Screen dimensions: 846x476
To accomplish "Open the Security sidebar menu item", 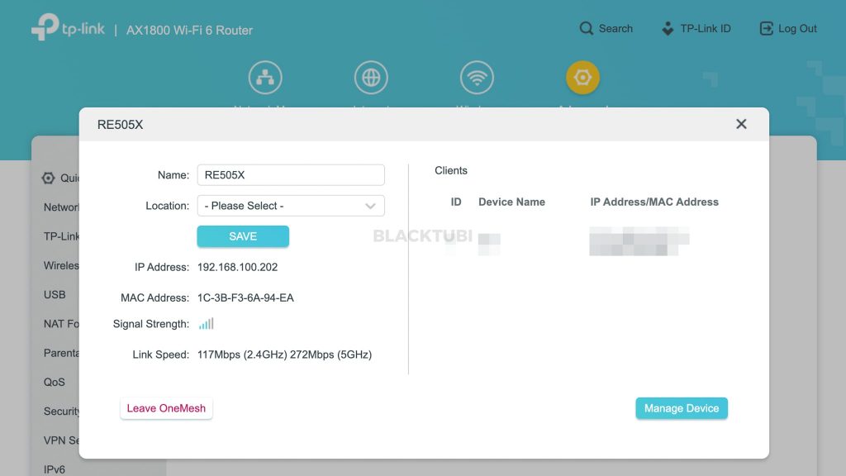I will pos(61,412).
